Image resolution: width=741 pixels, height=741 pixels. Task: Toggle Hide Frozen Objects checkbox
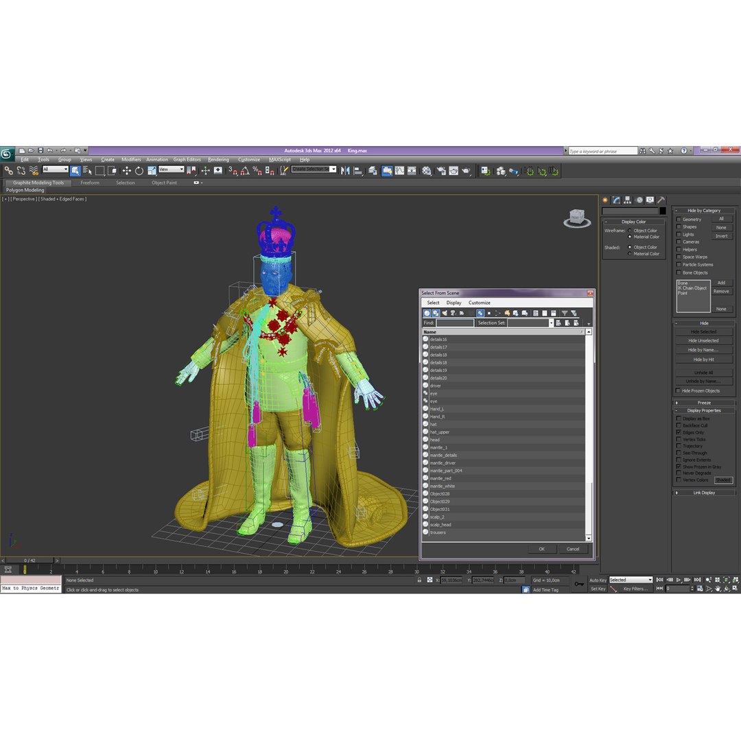coord(679,391)
